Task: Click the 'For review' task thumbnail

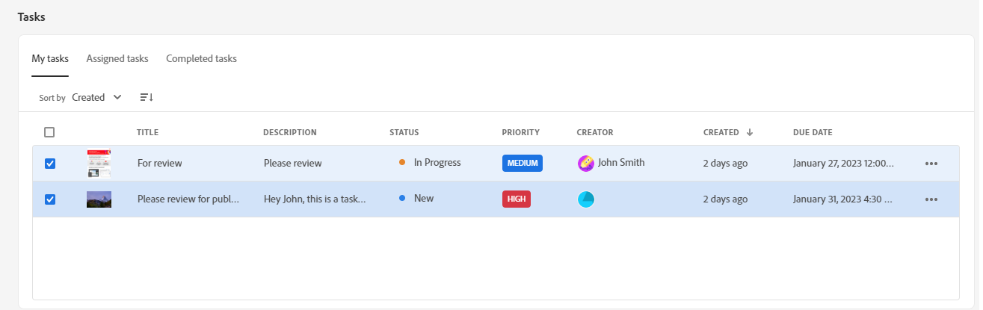Action: tap(99, 164)
